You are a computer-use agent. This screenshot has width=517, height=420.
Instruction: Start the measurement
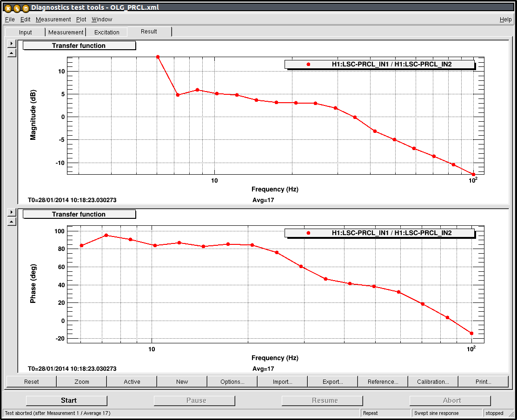[x=66, y=400]
